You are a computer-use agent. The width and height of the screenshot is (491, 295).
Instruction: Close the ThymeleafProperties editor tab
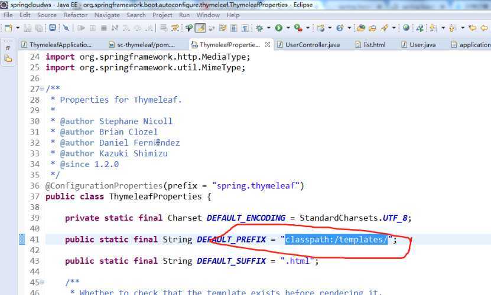coord(268,44)
